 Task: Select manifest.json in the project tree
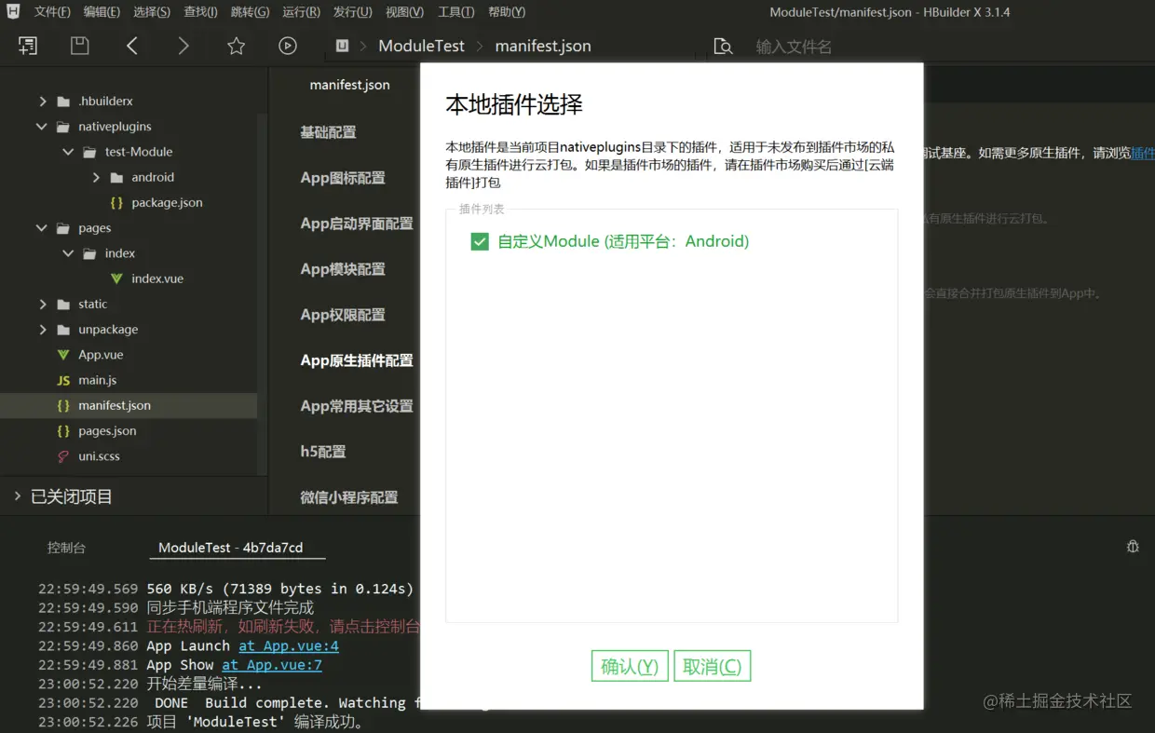click(129, 406)
